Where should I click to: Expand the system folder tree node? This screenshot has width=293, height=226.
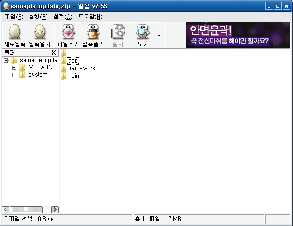14,75
